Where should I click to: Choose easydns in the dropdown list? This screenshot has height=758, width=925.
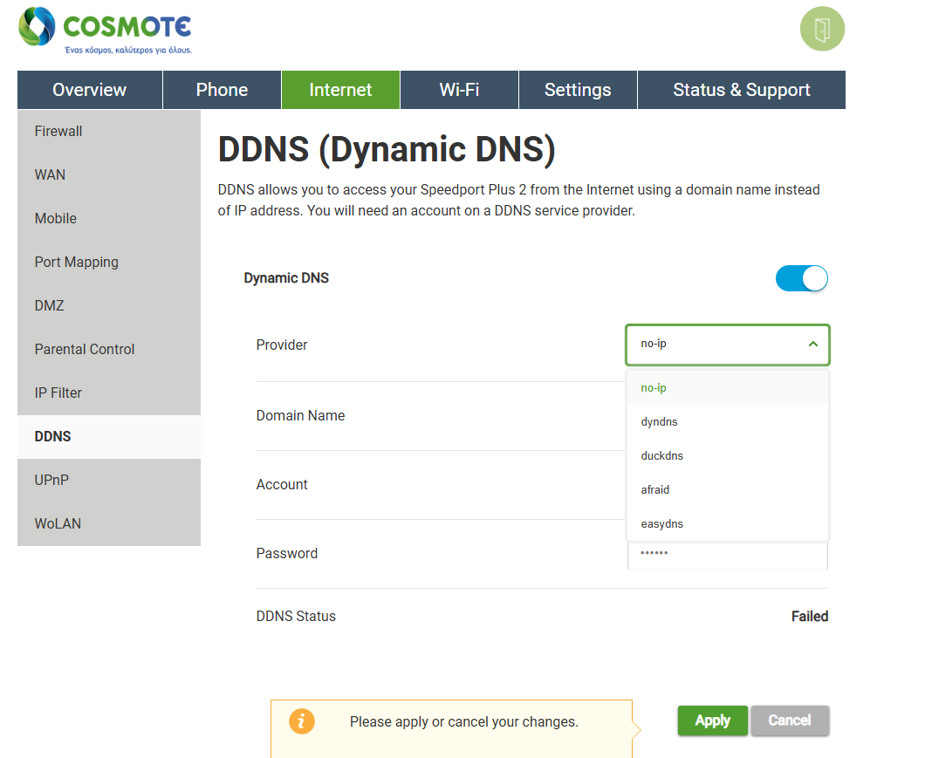click(x=728, y=524)
